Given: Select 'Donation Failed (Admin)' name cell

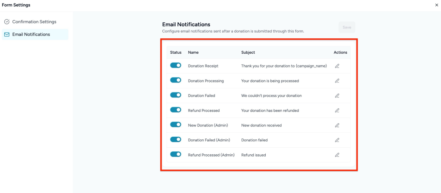Looking at the screenshot, I should click(x=209, y=140).
